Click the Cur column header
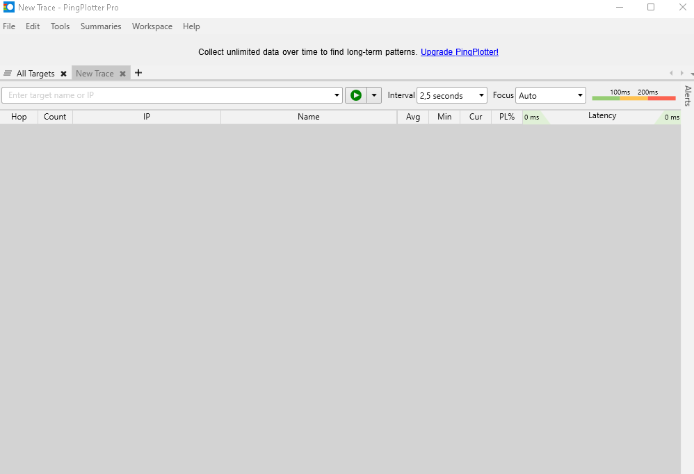Viewport: 694px width, 474px height. 476,117
